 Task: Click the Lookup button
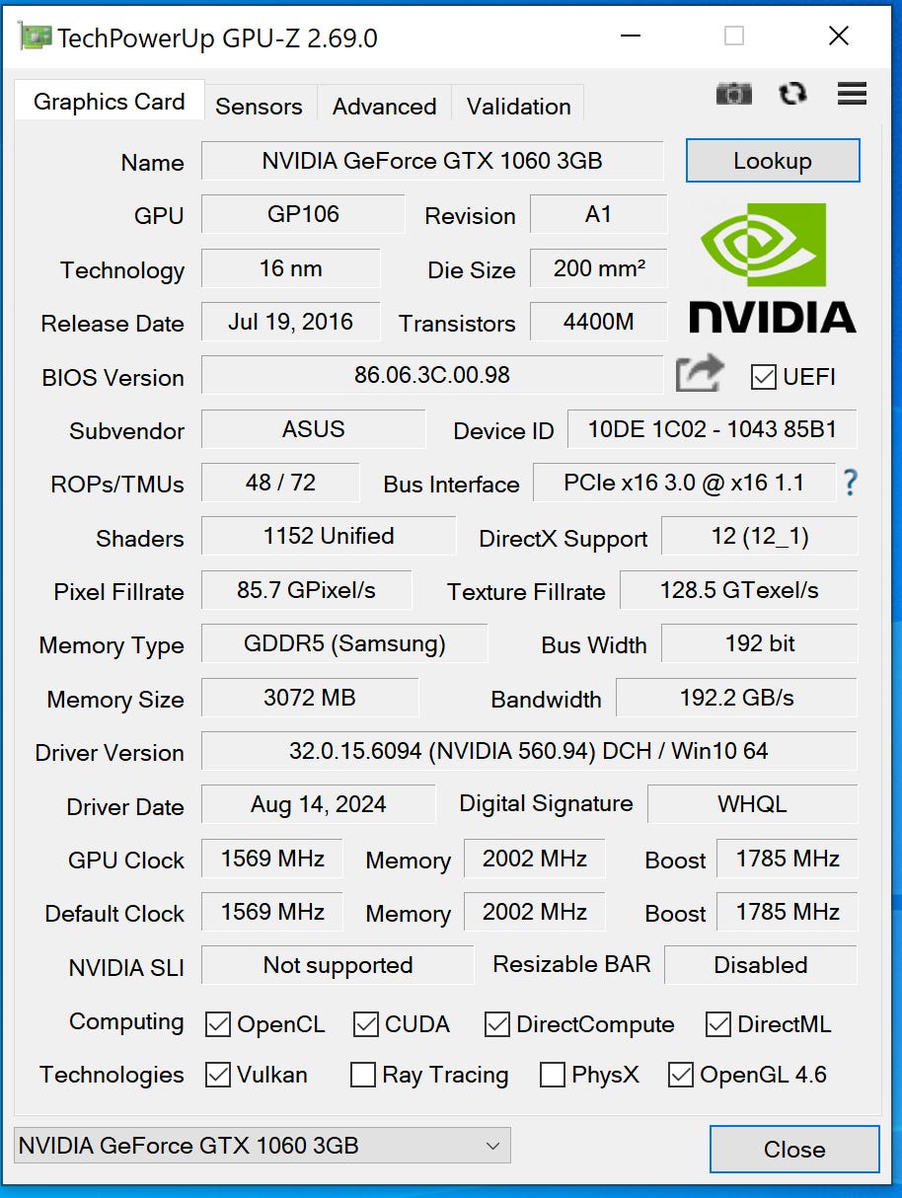click(x=773, y=161)
